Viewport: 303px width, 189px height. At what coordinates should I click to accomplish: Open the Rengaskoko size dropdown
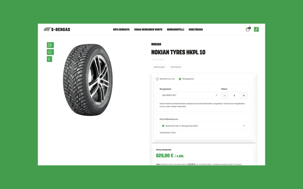pos(190,95)
